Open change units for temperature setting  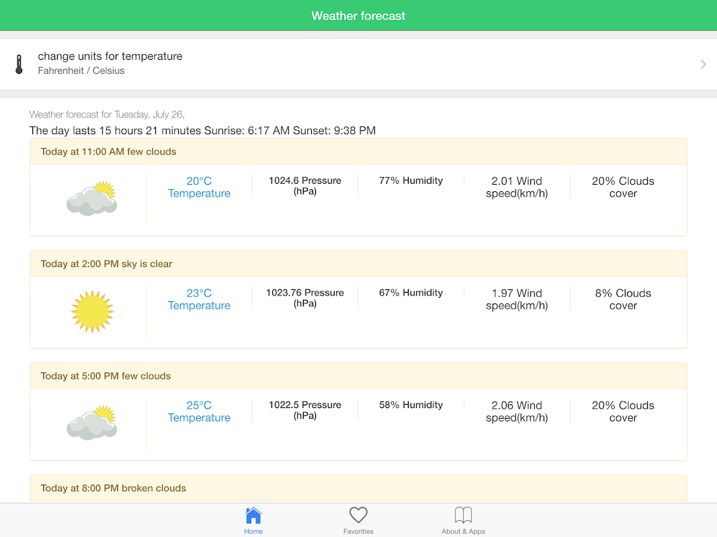110,63
